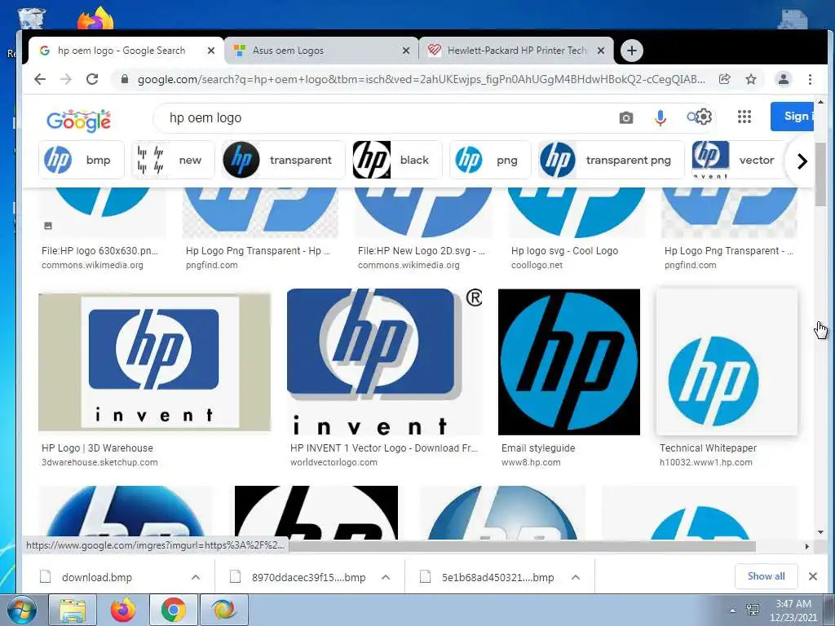This screenshot has height=626, width=835.
Task: Open File:HP New Logo 2D.svg result link
Action: pyautogui.click(x=422, y=251)
